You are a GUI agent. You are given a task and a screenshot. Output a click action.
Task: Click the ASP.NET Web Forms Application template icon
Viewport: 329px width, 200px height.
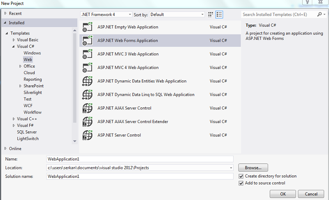point(87,41)
